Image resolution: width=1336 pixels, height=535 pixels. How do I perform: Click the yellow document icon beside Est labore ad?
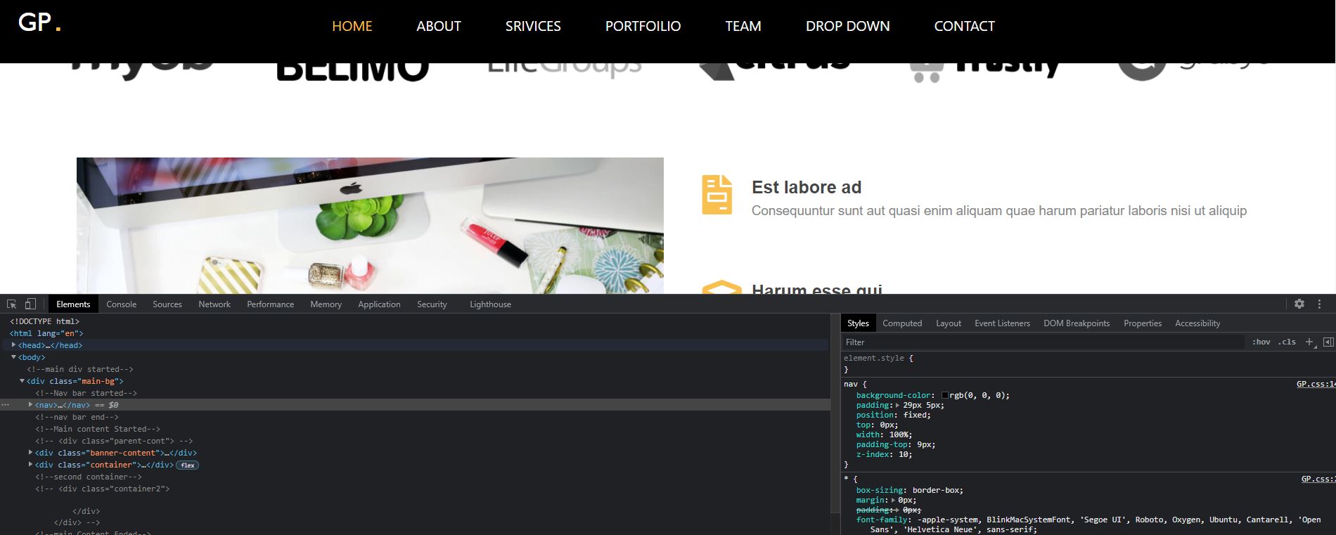click(717, 195)
